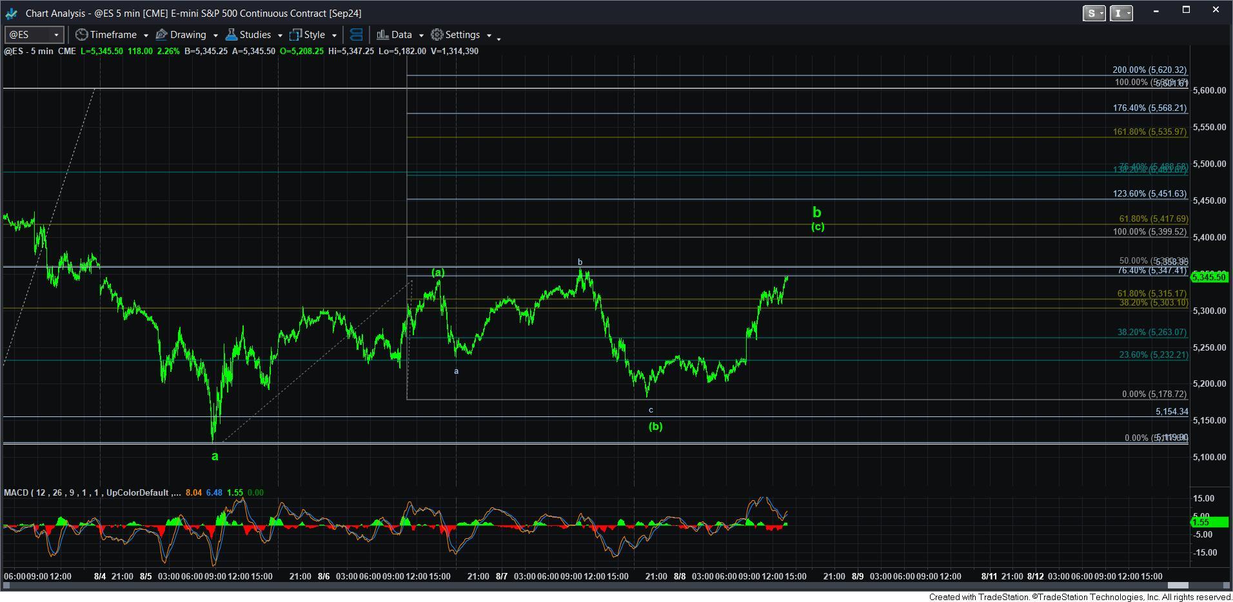The width and height of the screenshot is (1233, 602).
Task: Click the 5,154.34 price level label
Action: tap(1172, 411)
